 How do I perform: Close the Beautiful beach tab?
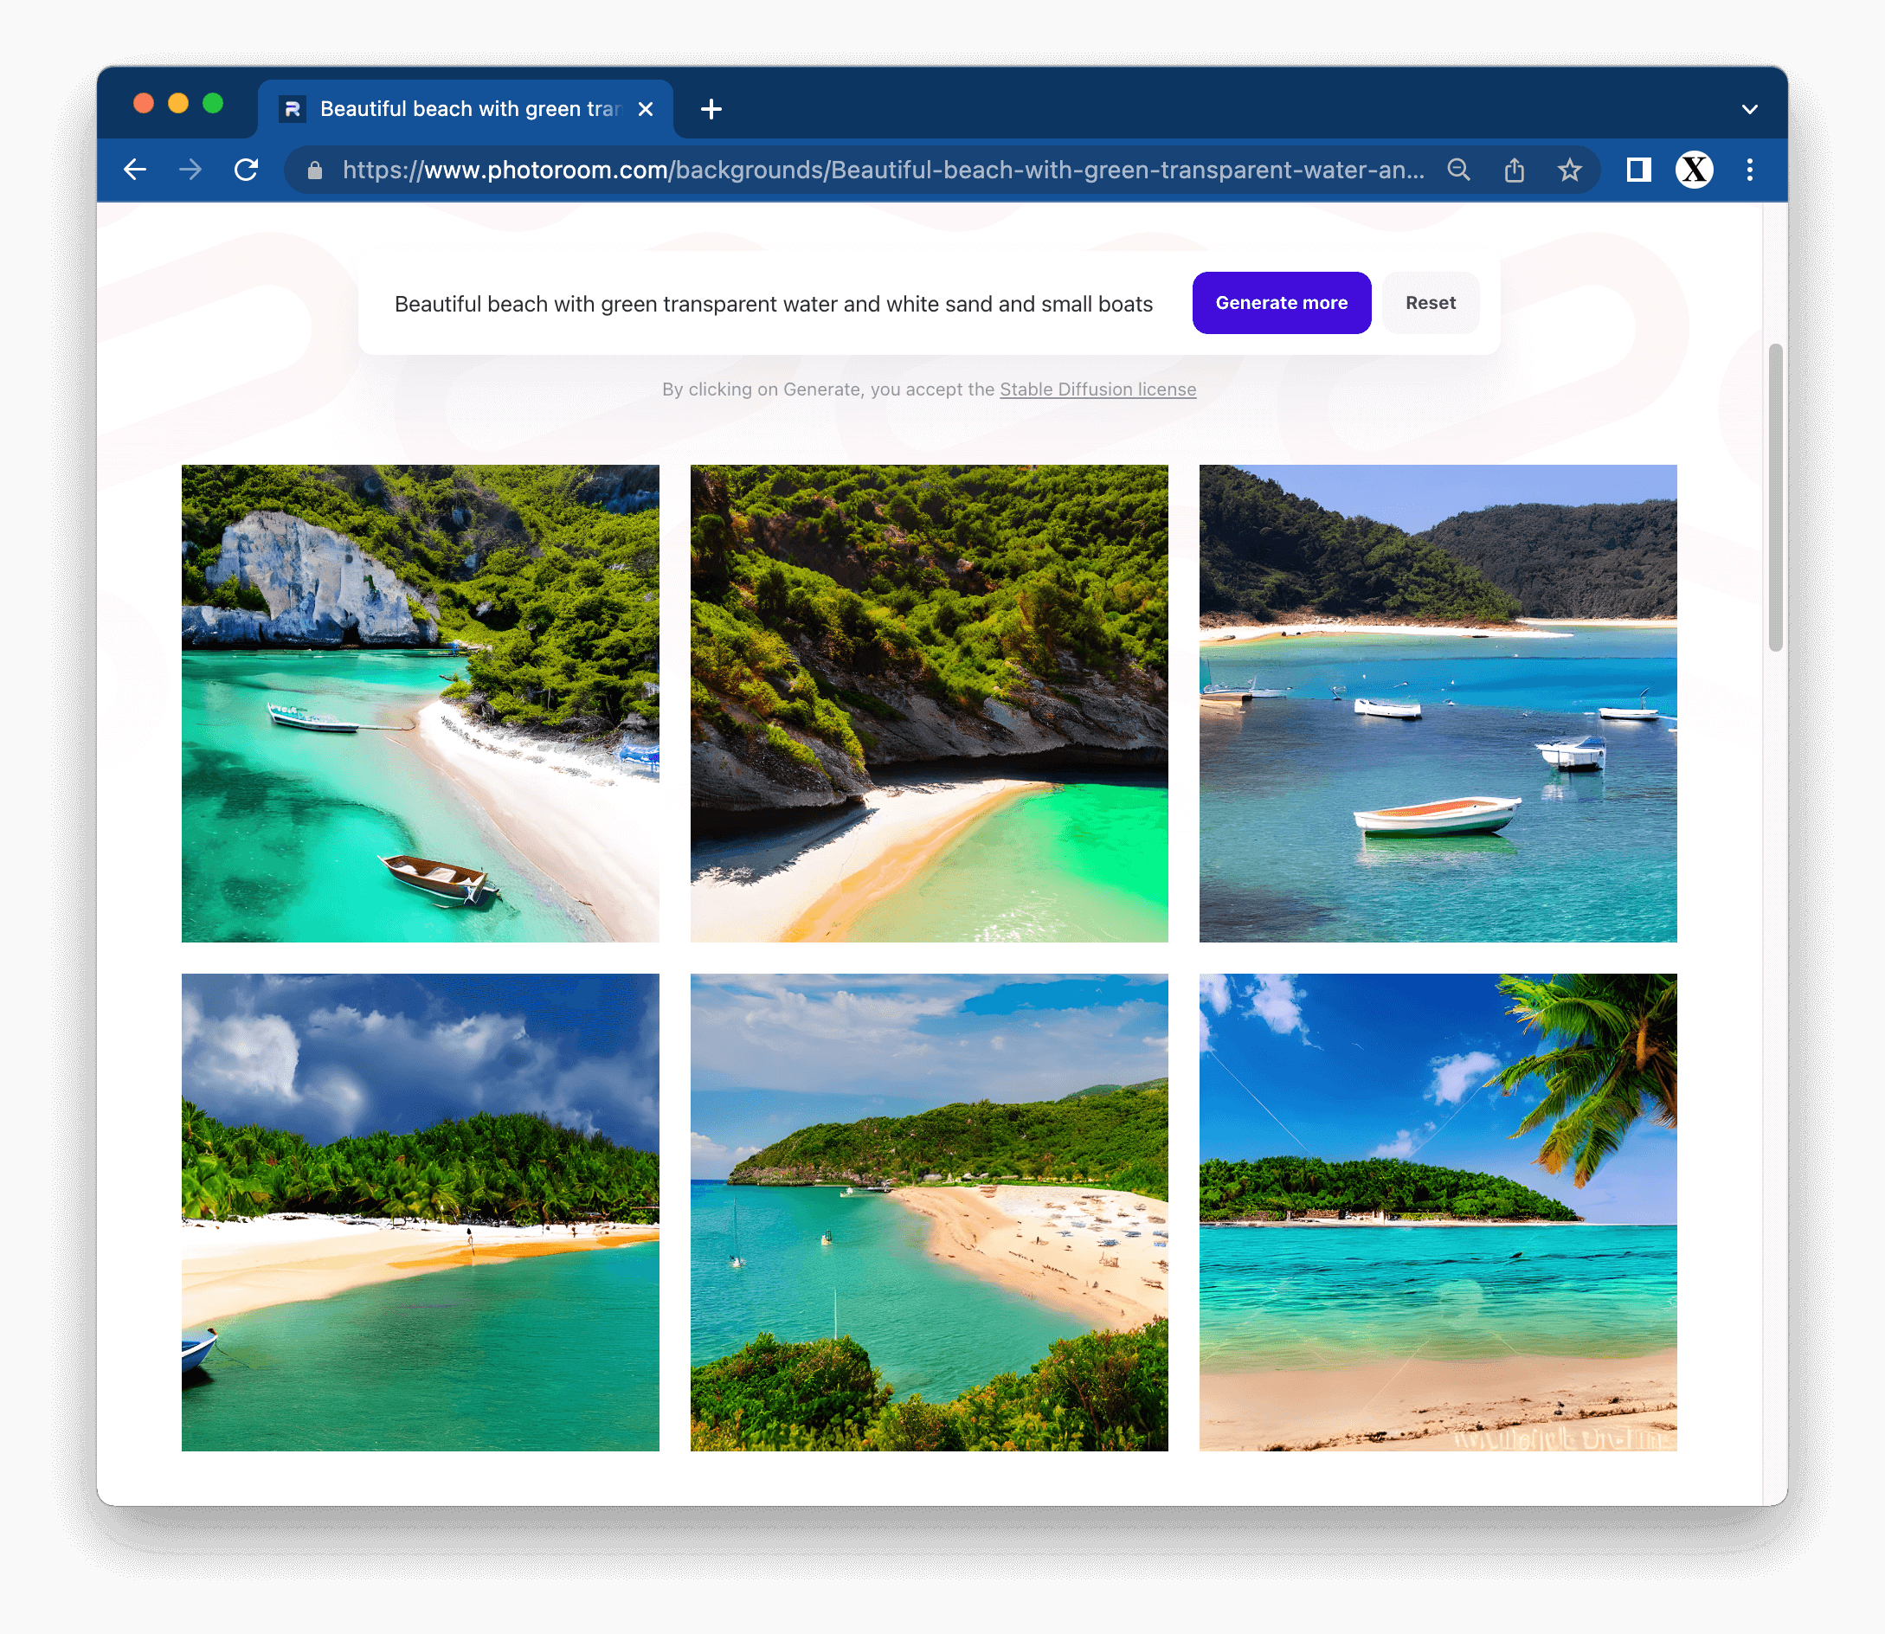pyautogui.click(x=646, y=109)
